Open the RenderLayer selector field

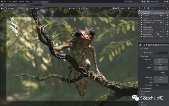pos(157,2)
